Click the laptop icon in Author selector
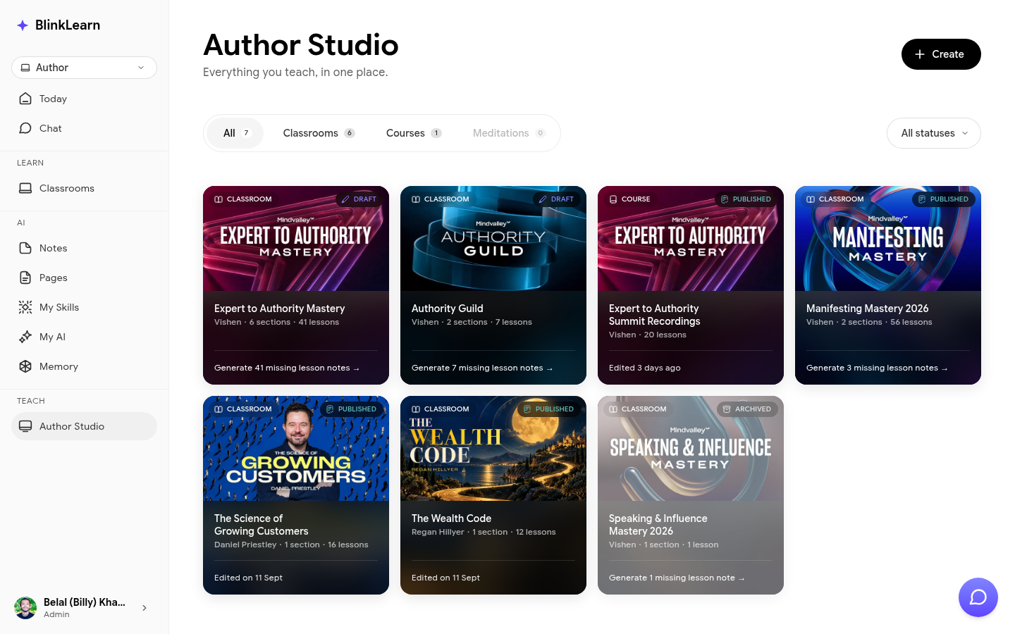1015x634 pixels. click(x=25, y=68)
